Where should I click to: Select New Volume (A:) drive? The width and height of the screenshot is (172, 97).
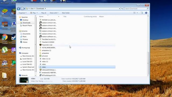click(28, 56)
